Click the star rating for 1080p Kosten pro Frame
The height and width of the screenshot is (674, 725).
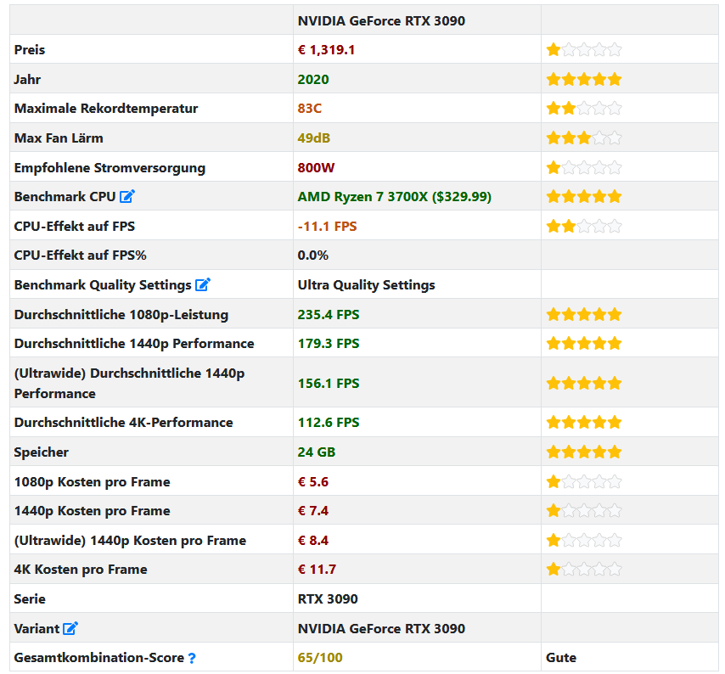pos(584,481)
